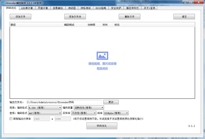The image size is (205, 139).
Task: Click the 添加文件 button
Action: [20, 17]
